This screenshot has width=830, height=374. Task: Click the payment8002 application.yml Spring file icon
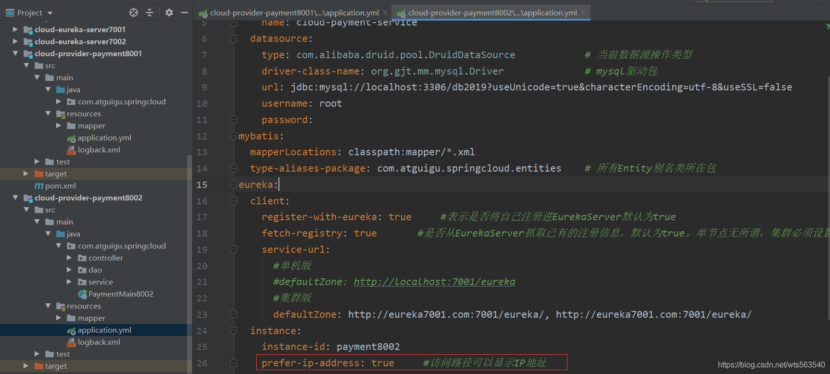point(71,330)
